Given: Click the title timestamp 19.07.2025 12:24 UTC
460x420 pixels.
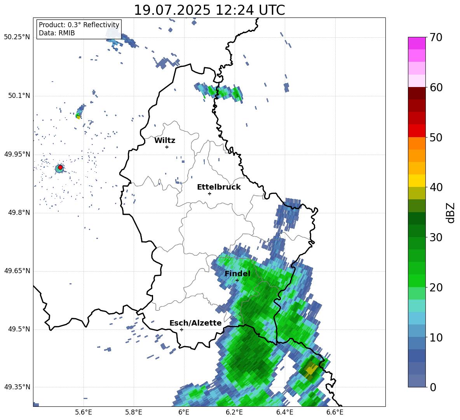Looking at the screenshot, I should pos(209,10).
